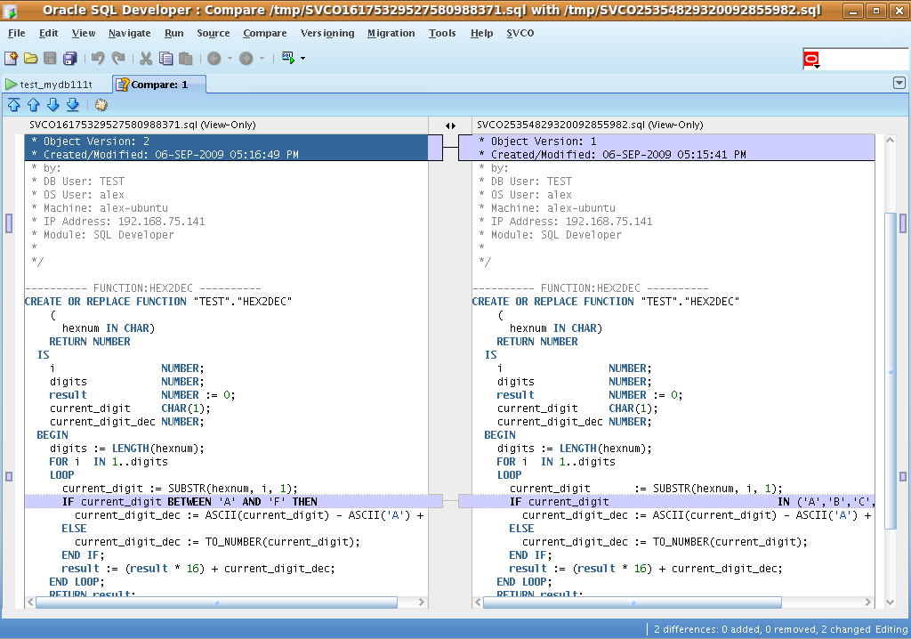Jump to first difference arrow icon
Image resolution: width=911 pixels, height=639 pixels.
[13, 105]
